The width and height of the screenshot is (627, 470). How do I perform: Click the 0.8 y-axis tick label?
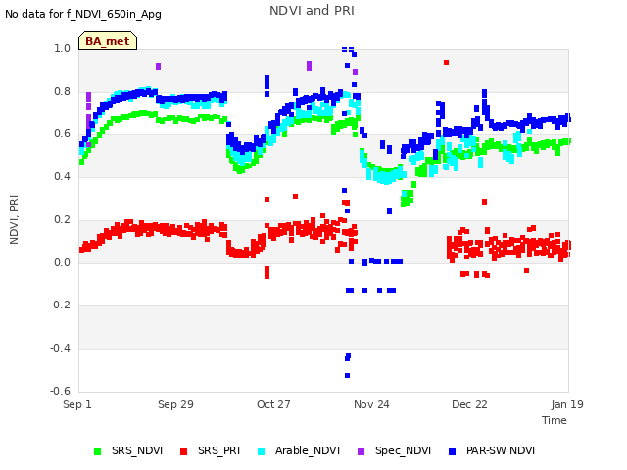pos(62,91)
